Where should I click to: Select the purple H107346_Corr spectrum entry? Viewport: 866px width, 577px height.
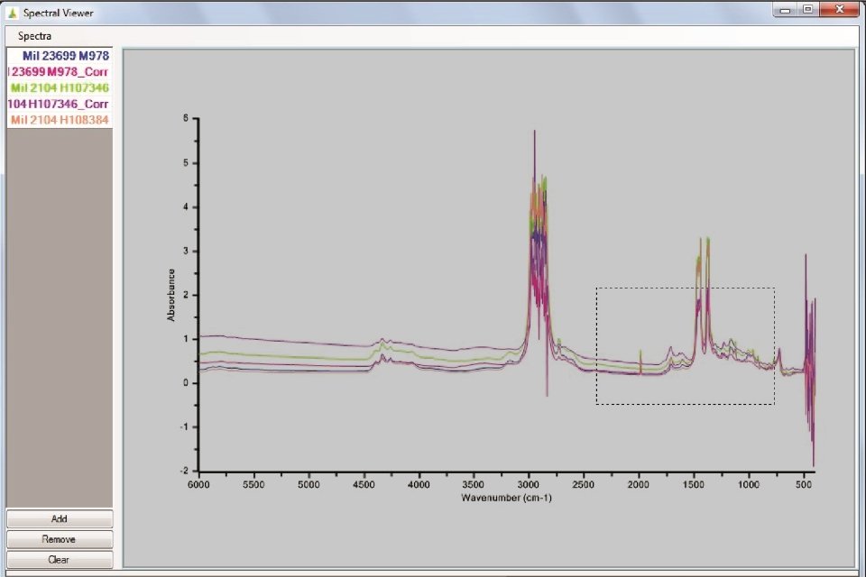coord(60,105)
